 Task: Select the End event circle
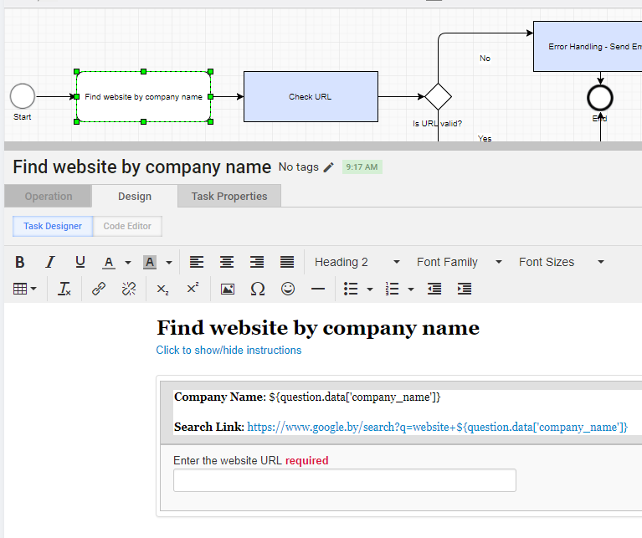click(x=600, y=98)
